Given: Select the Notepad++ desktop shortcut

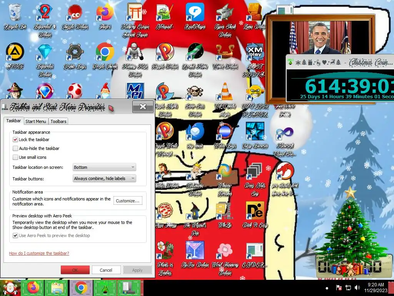Looking at the screenshot, I should pos(165,17).
